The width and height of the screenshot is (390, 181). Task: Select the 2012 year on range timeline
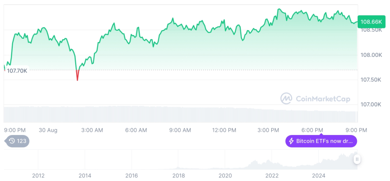tap(38, 176)
